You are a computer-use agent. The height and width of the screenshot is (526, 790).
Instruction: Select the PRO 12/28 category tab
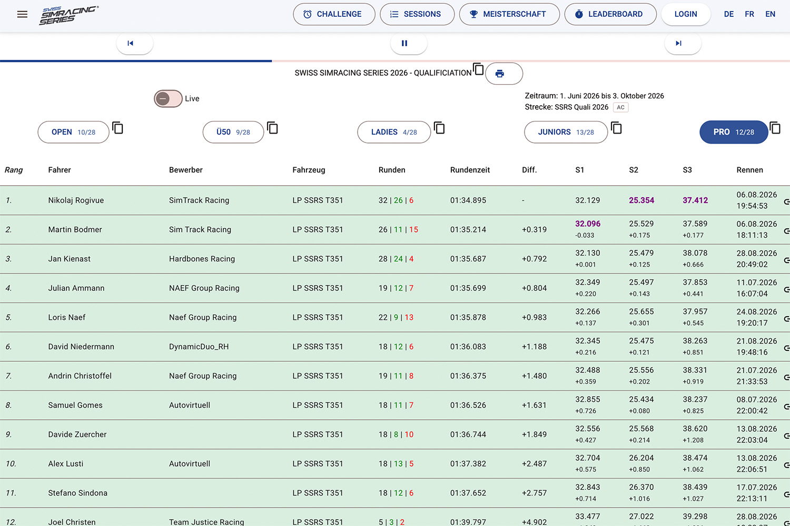pos(734,132)
